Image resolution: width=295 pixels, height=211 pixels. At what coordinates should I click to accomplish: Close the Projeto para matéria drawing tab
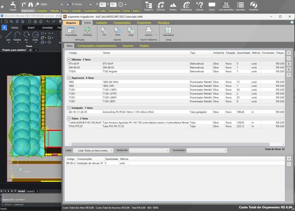tap(31, 50)
